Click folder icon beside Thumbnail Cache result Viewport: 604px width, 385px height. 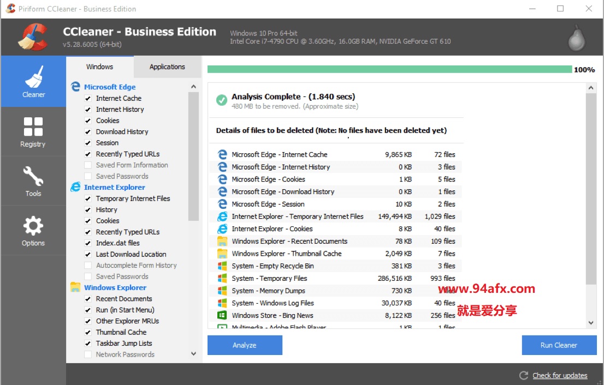coord(222,254)
